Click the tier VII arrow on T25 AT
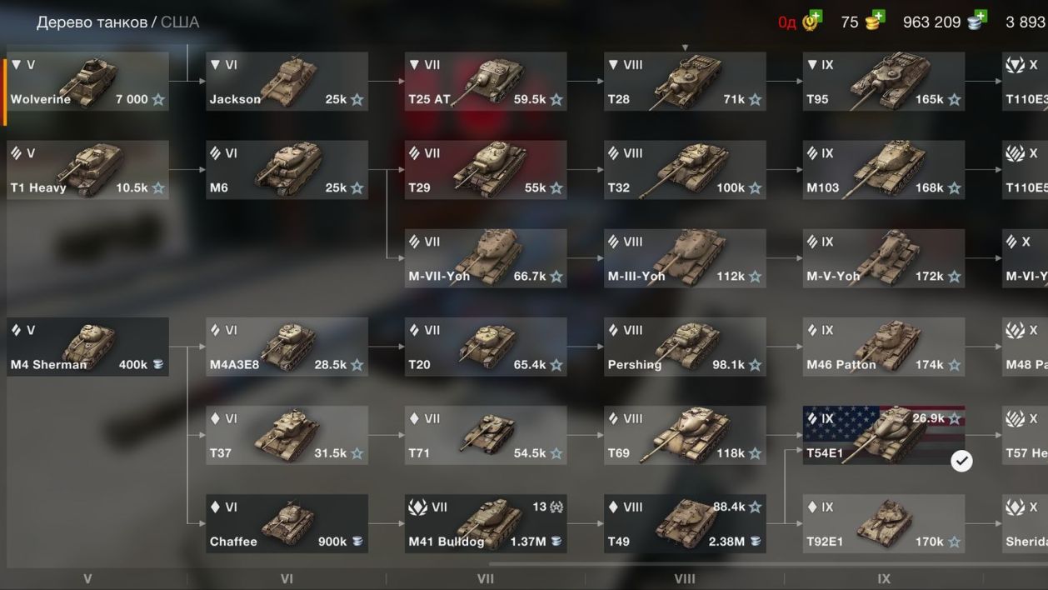Screen dimensions: 1048x590 (415, 65)
